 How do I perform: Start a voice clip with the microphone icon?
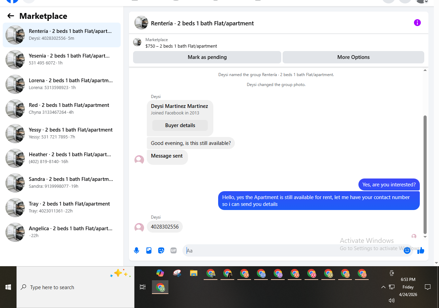click(137, 250)
